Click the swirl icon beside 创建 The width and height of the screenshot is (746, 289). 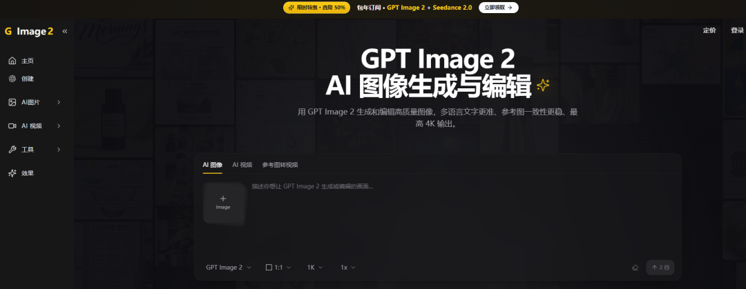coord(12,79)
